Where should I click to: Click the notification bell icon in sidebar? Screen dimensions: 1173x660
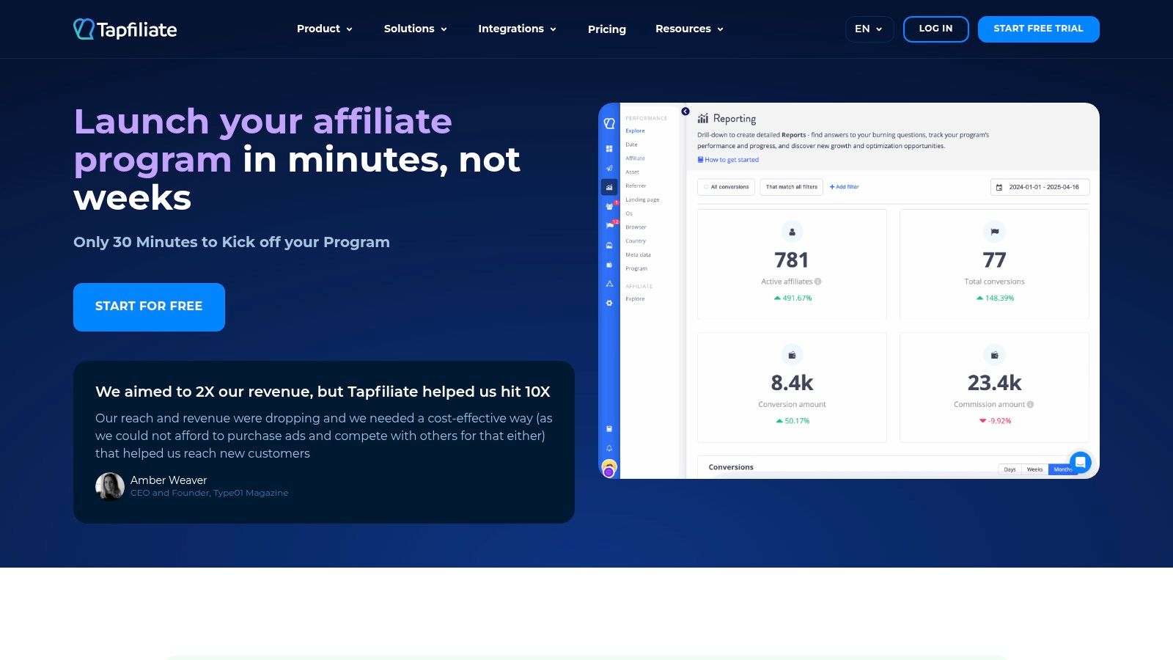point(609,448)
